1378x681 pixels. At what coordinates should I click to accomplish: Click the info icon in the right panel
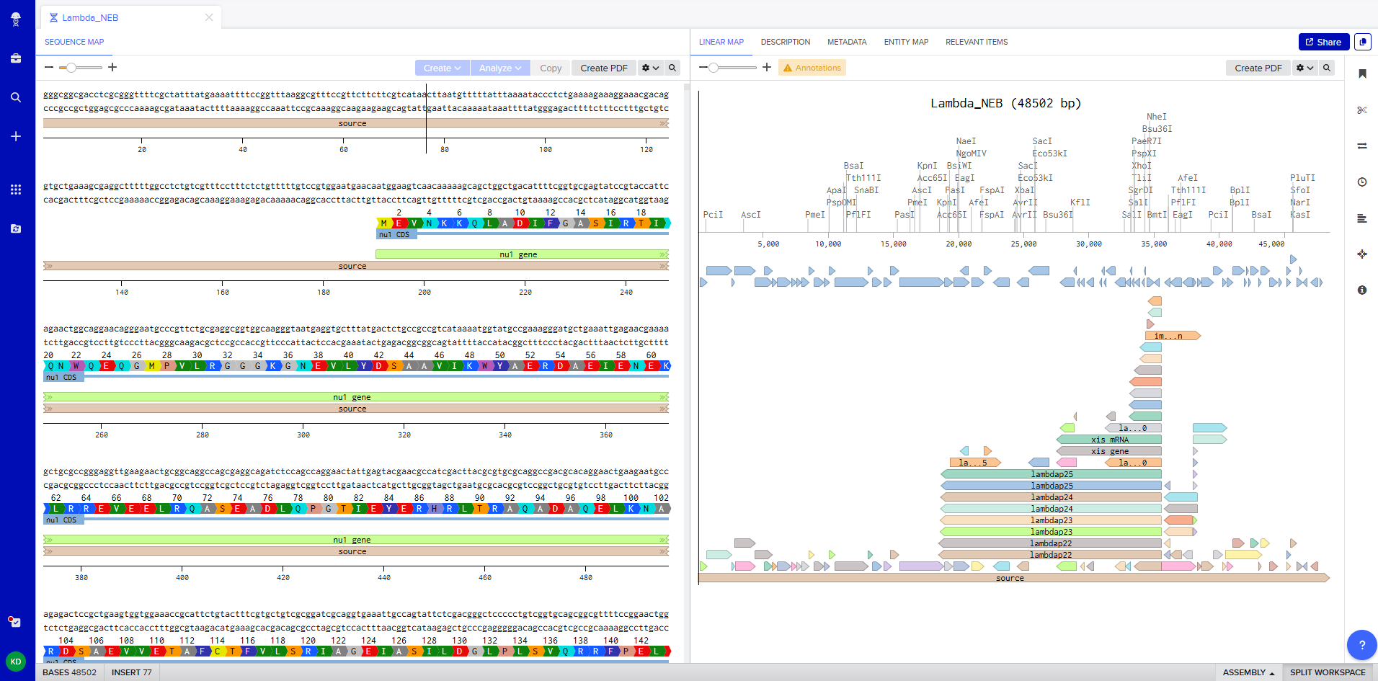click(1362, 290)
